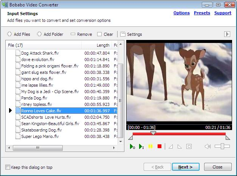Pause the video preview
This screenshot has height=176, width=237.
coord(150,146)
